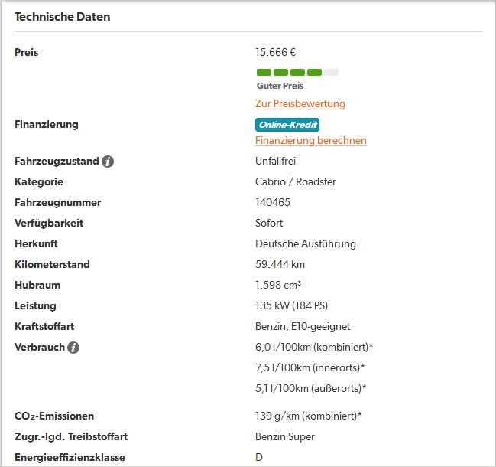Click the Guter Preis label
The image size is (496, 467).
pos(280,86)
